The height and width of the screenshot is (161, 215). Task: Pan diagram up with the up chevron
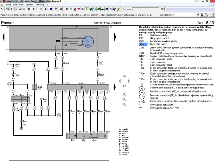[x=124, y=76]
